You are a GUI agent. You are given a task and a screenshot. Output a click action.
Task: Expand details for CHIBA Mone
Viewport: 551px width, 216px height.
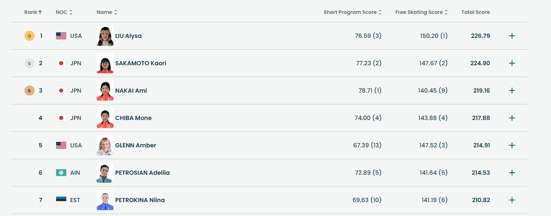click(x=512, y=118)
